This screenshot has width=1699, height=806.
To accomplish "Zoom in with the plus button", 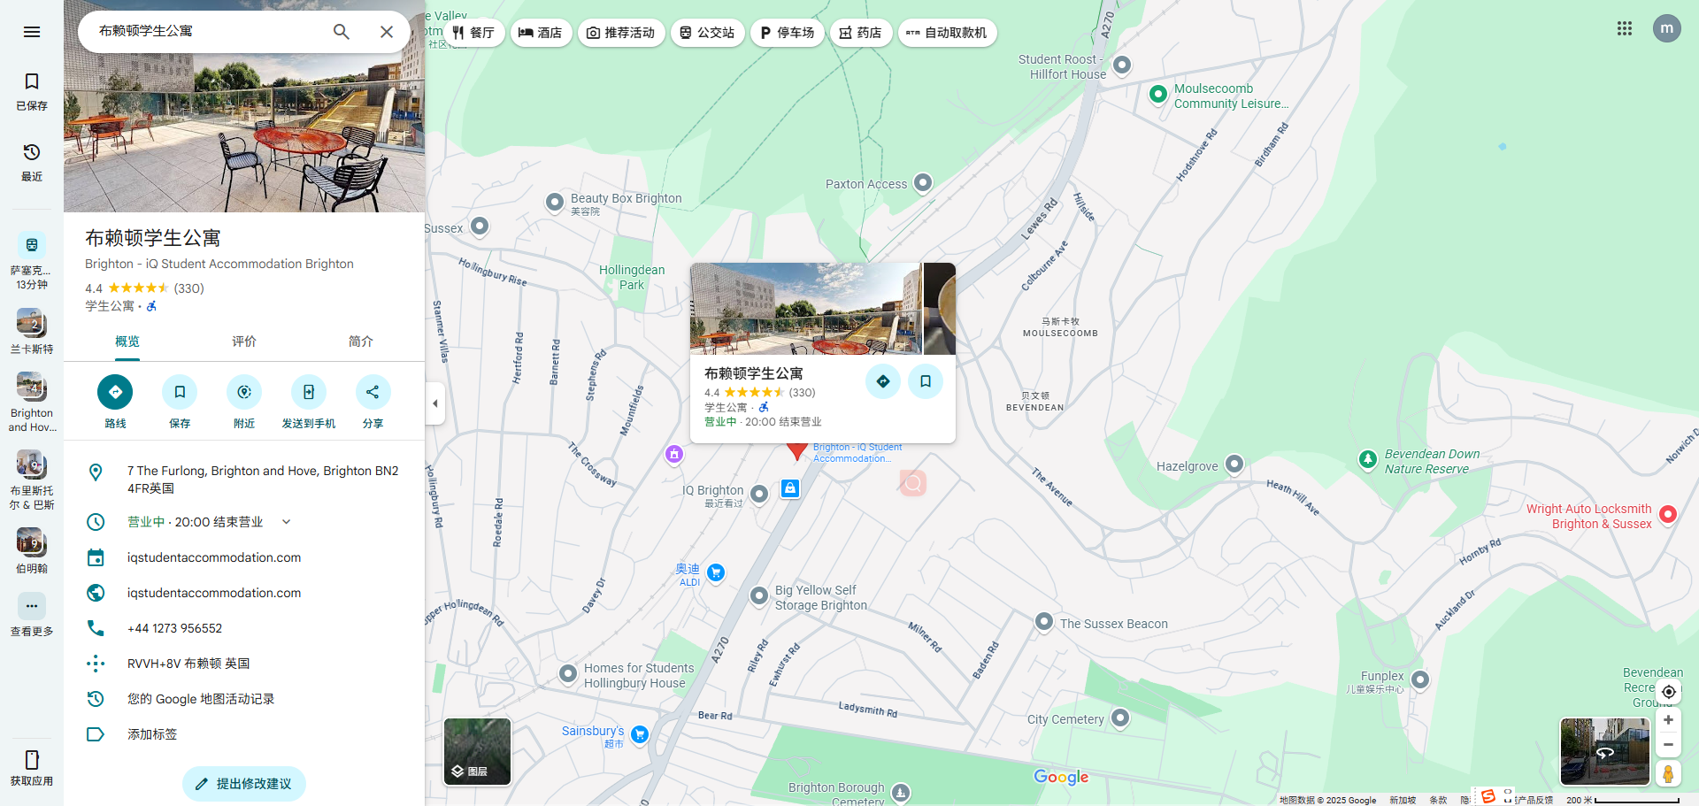I will (1668, 720).
